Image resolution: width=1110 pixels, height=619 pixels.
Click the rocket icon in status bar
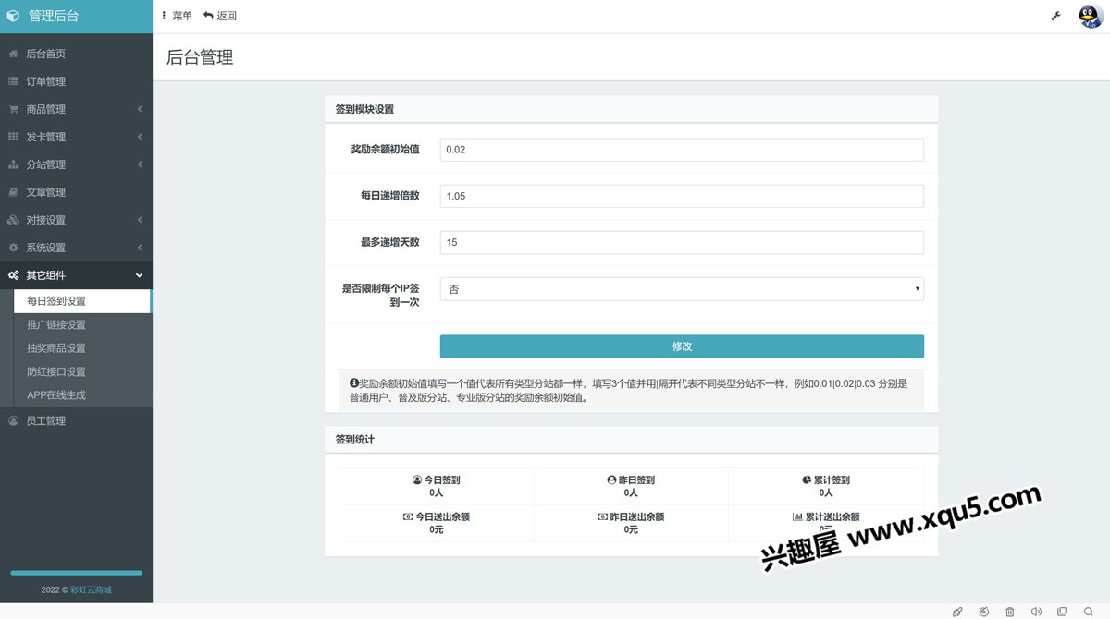click(x=957, y=612)
